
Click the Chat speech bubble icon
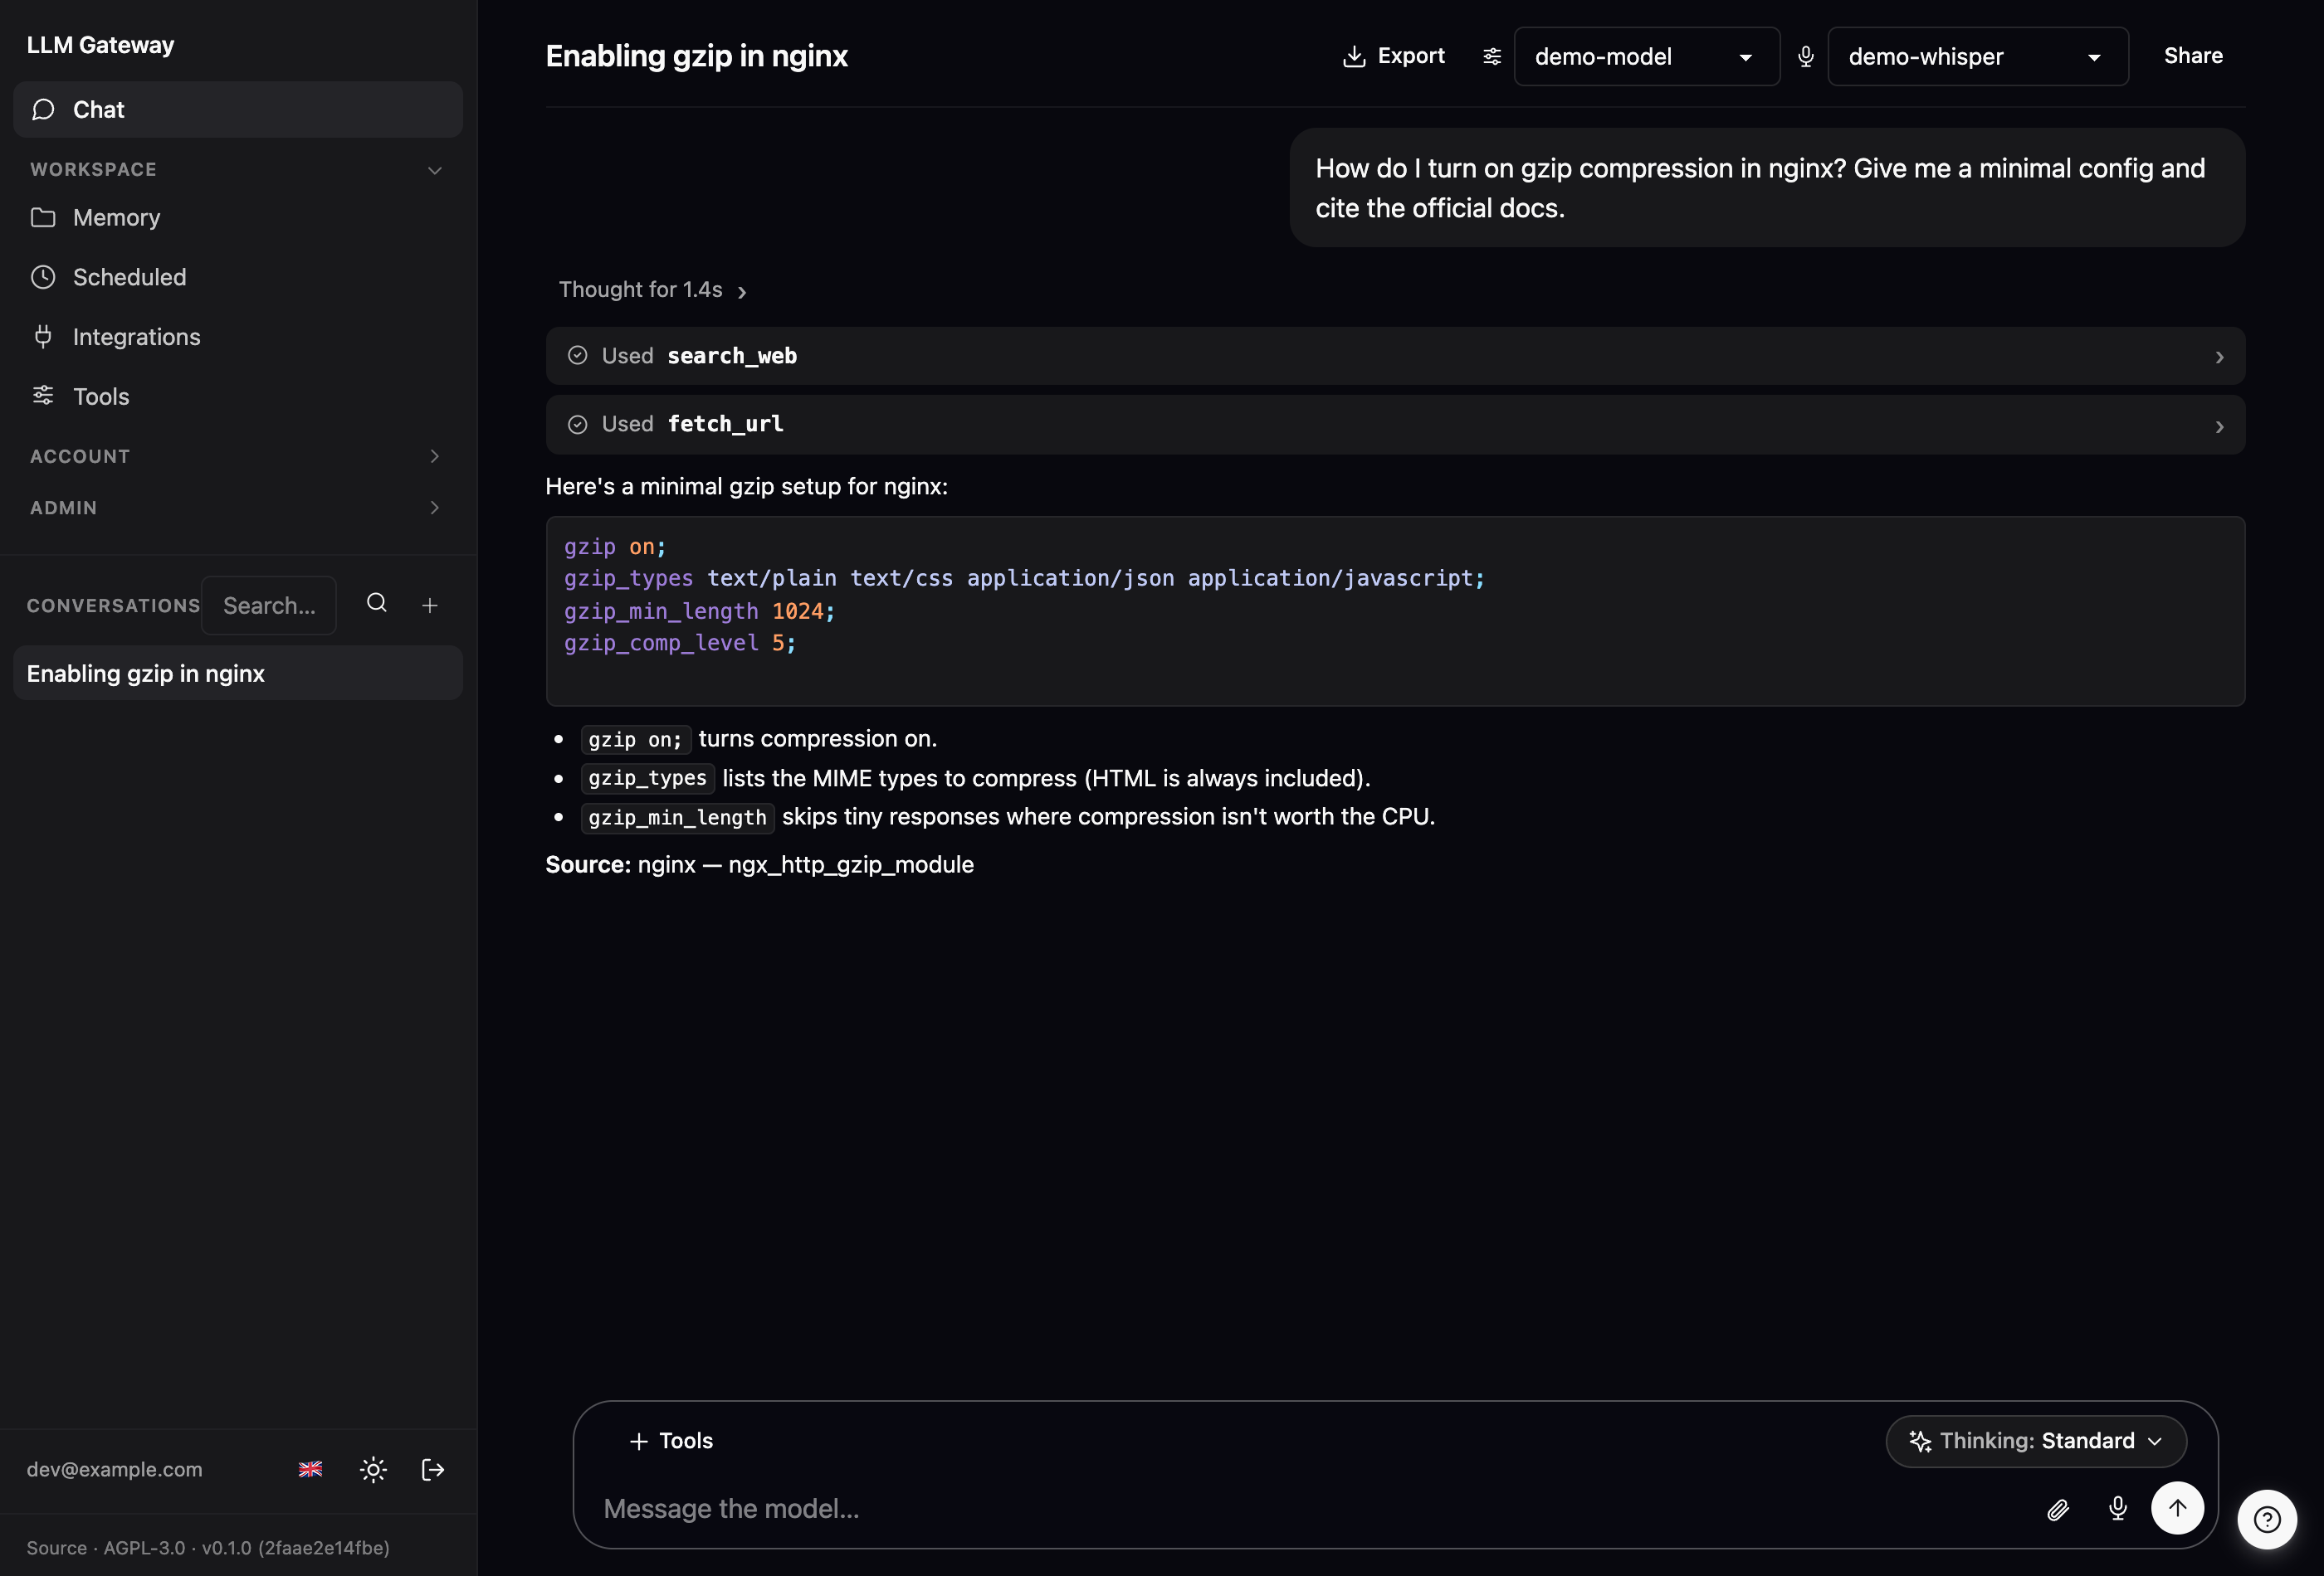point(43,110)
